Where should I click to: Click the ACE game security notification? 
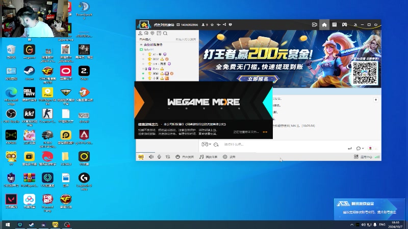click(369, 209)
